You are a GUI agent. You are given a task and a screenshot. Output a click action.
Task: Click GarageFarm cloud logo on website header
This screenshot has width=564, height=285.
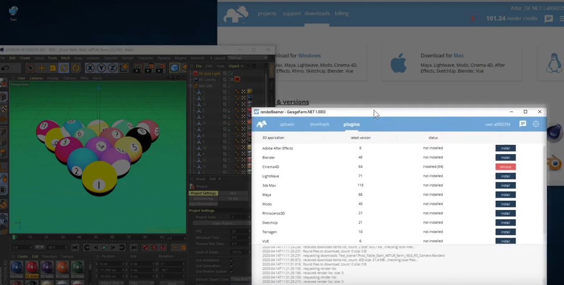pyautogui.click(x=236, y=14)
